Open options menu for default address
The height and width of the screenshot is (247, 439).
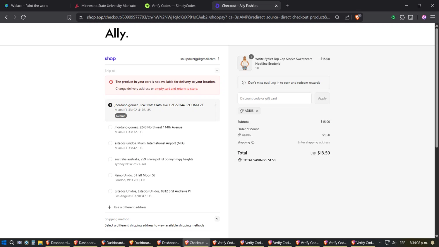[215, 104]
